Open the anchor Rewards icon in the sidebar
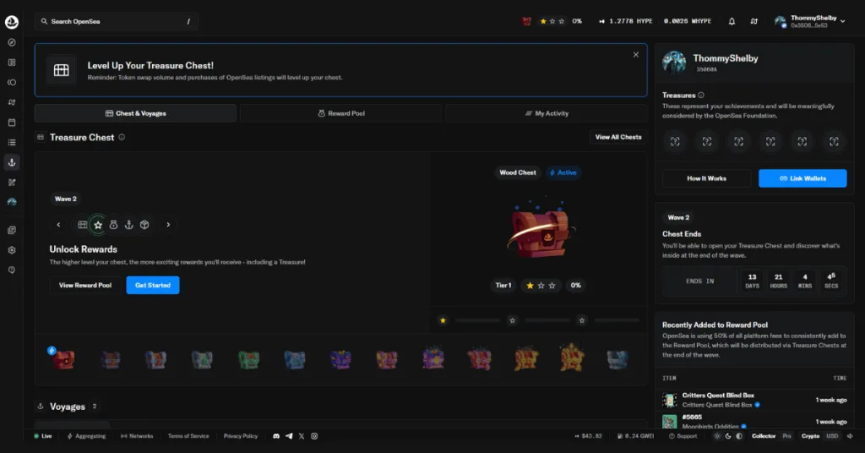 coord(12,162)
